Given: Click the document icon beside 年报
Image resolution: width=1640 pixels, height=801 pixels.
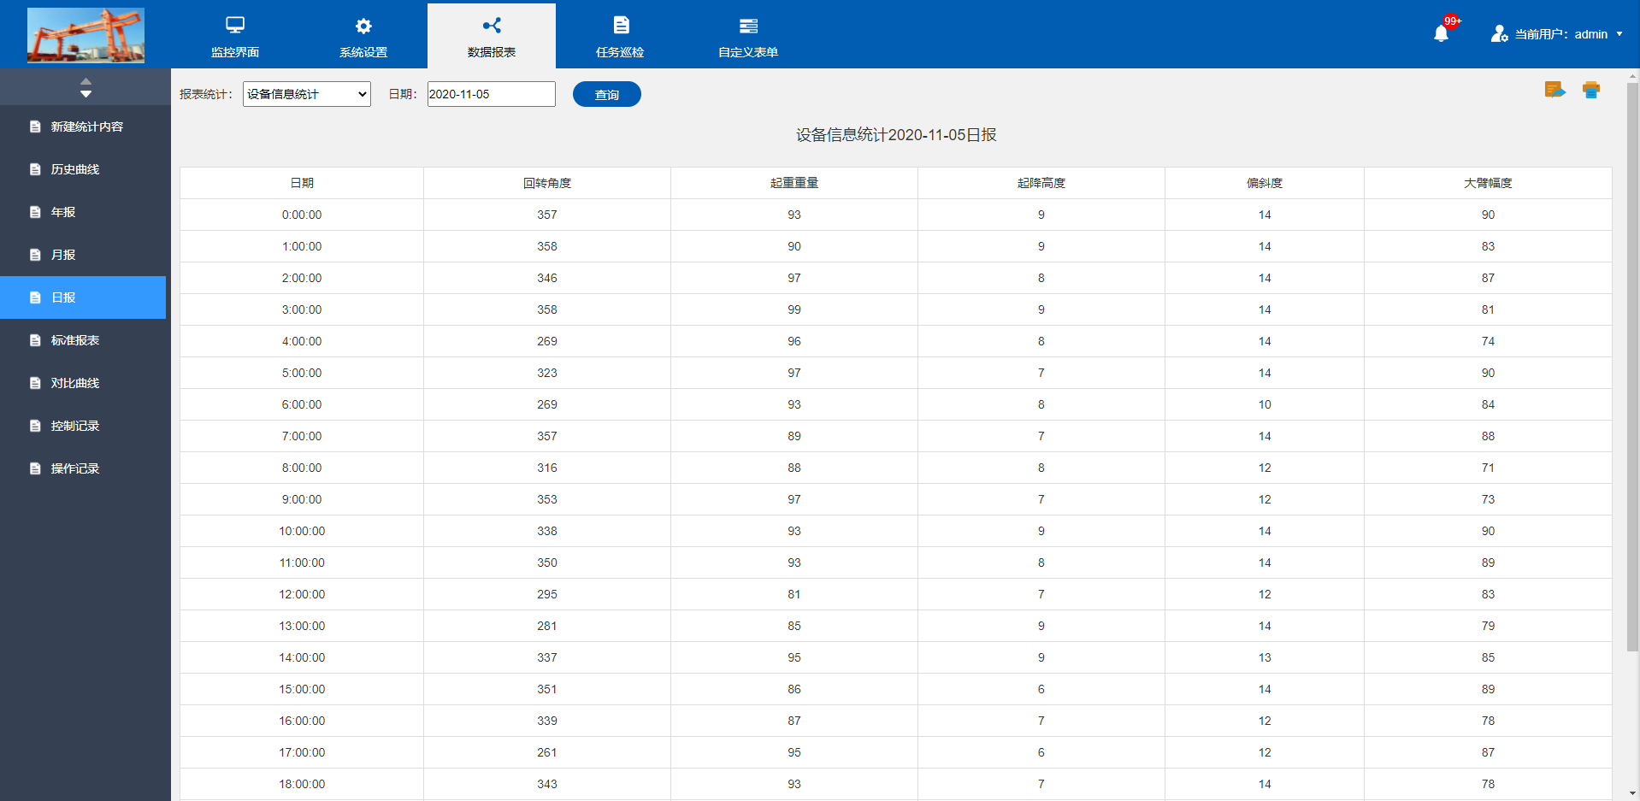Looking at the screenshot, I should (35, 212).
